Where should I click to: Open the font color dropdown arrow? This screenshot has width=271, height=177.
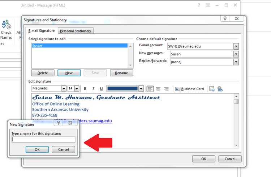coord(141,89)
